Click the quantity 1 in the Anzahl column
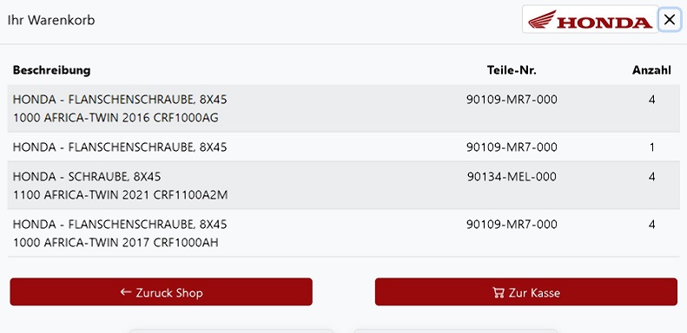Screen dimensions: 687x333 652,147
